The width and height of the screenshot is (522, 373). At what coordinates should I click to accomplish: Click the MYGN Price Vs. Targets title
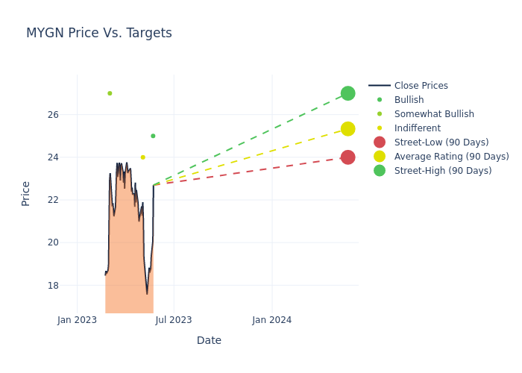(99, 33)
